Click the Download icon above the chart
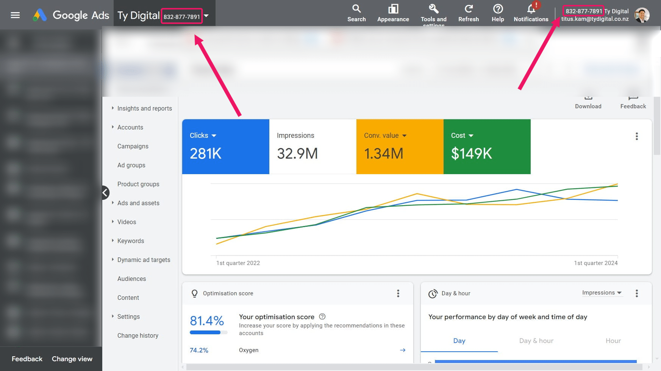The height and width of the screenshot is (371, 661). pyautogui.click(x=588, y=97)
